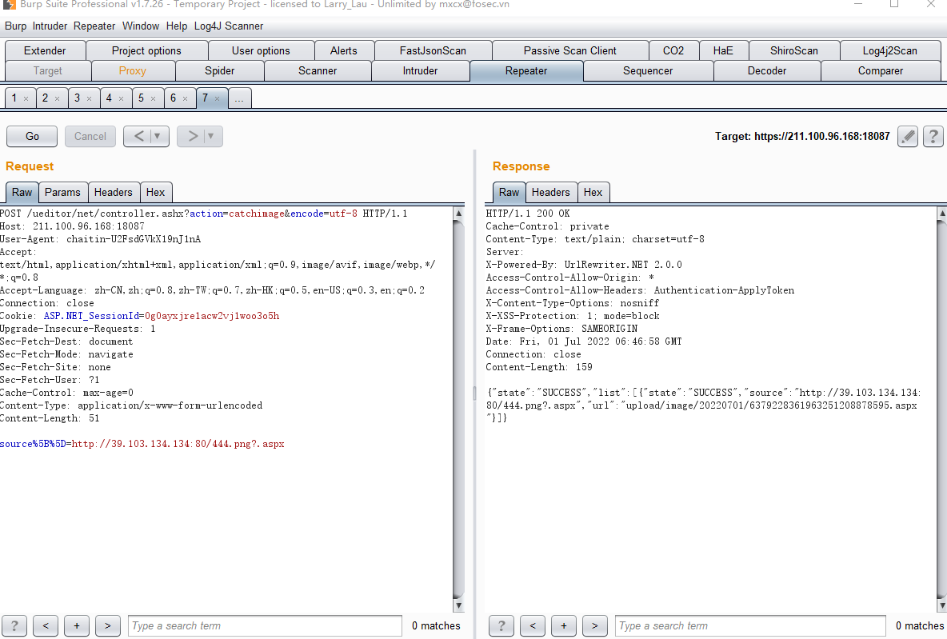Image resolution: width=947 pixels, height=639 pixels.
Task: Show request Params view
Action: point(62,192)
